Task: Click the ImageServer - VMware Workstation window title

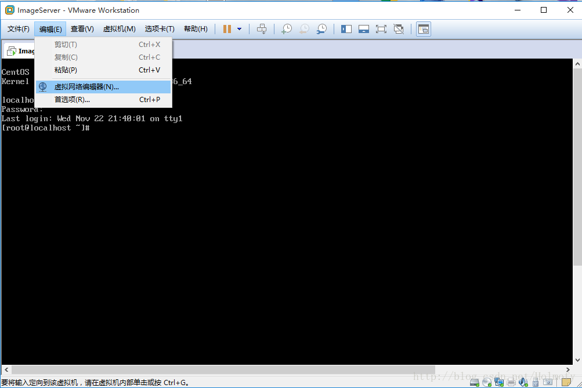Action: click(78, 10)
